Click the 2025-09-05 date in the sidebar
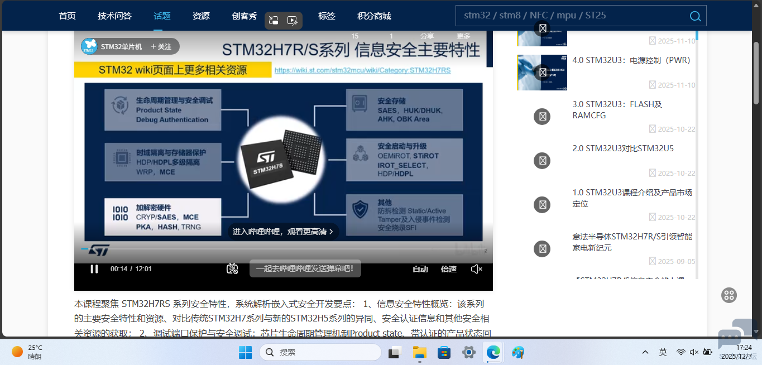 tap(676, 261)
